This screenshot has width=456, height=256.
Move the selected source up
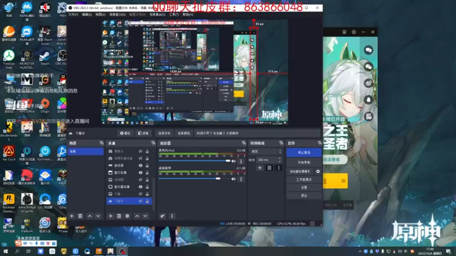point(137,216)
